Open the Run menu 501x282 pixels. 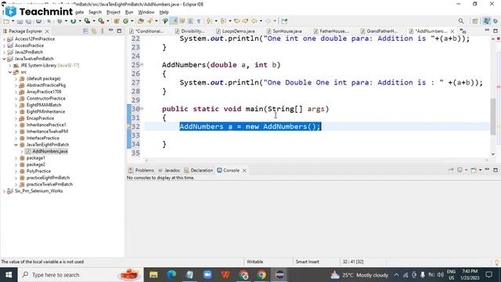[129, 13]
